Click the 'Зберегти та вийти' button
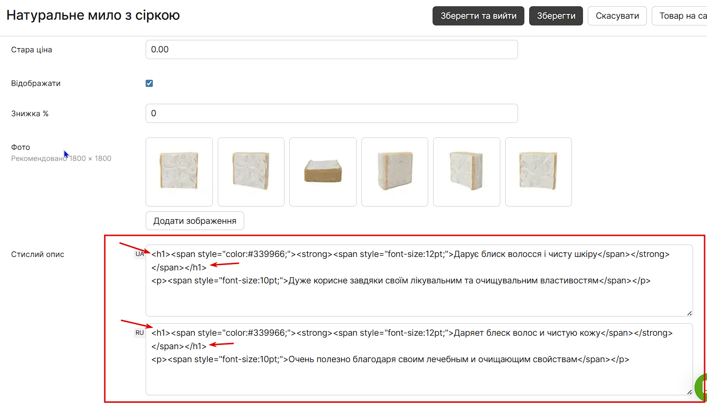The width and height of the screenshot is (707, 403). point(478,16)
